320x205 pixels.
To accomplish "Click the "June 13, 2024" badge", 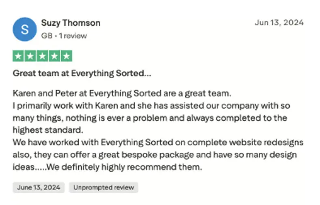I will click(39, 187).
